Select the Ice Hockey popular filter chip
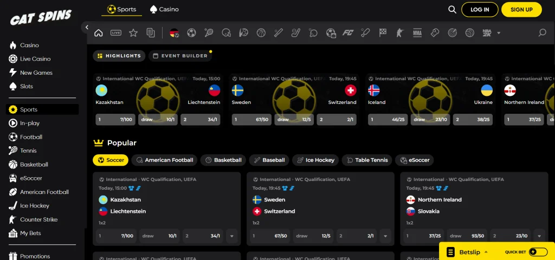 (316, 160)
